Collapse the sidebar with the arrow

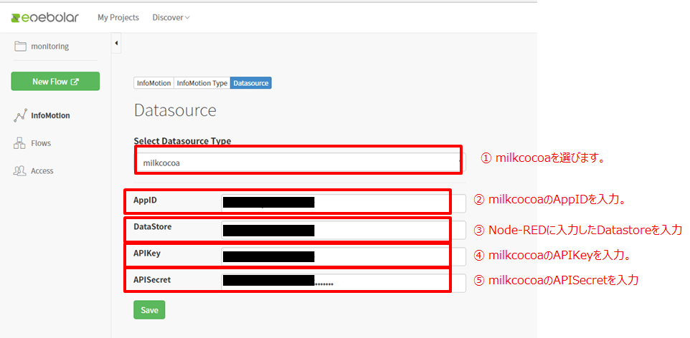116,43
